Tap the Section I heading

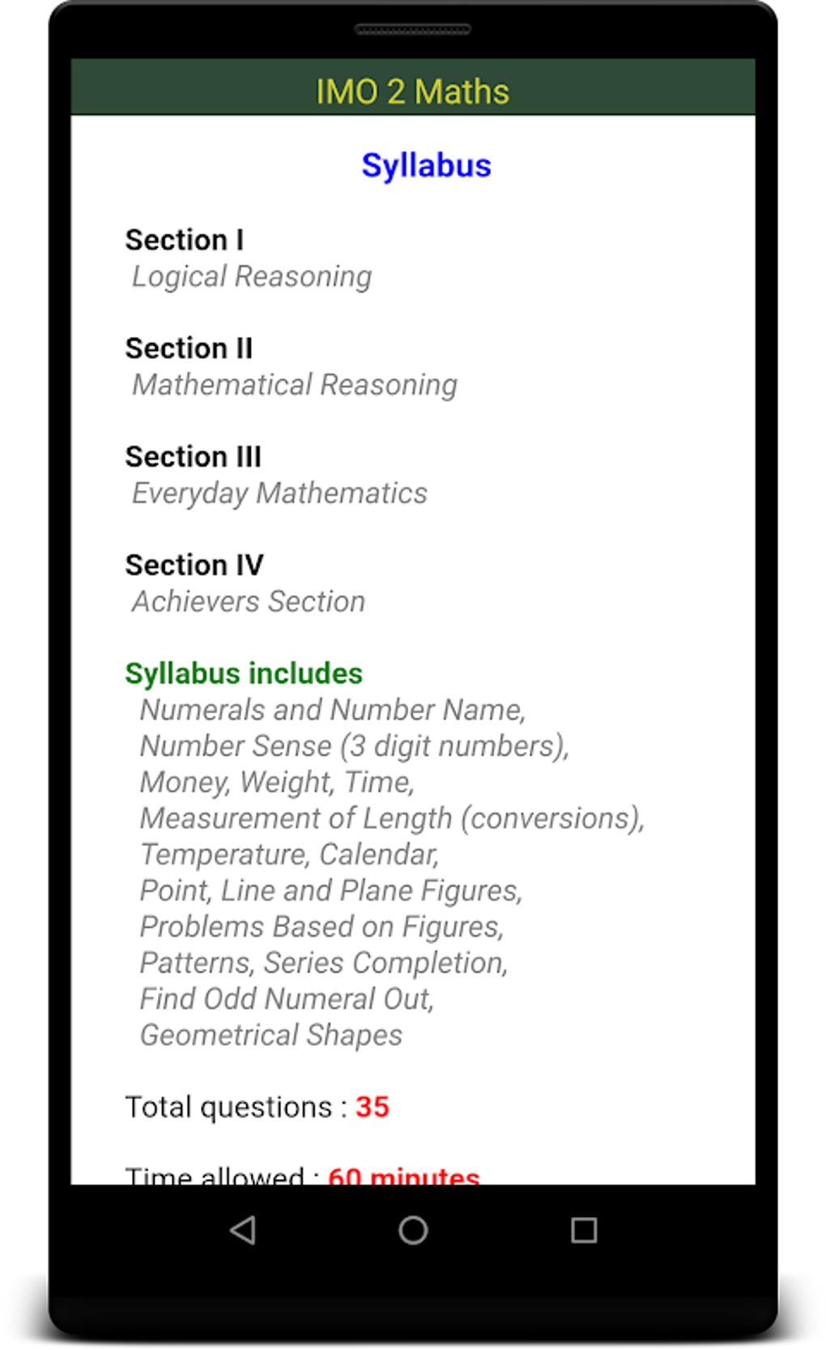click(184, 240)
